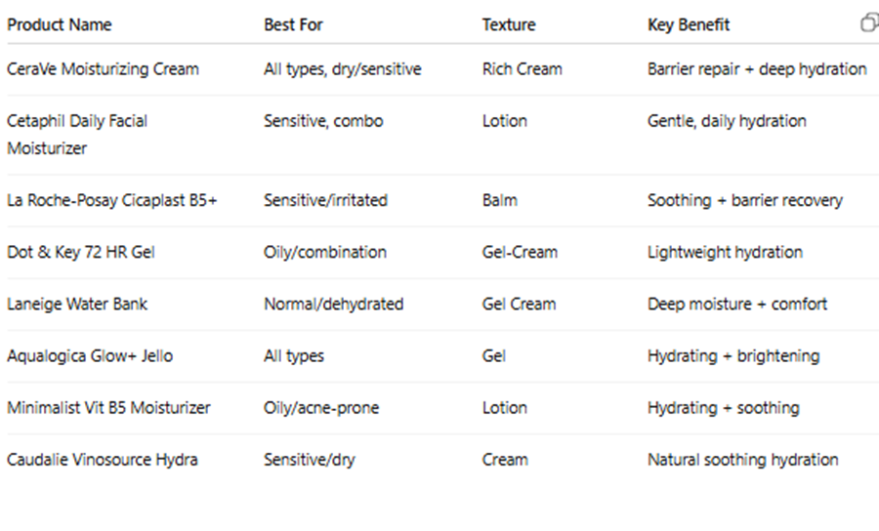Click the Product Name column header
This screenshot has width=879, height=531.
60,24
